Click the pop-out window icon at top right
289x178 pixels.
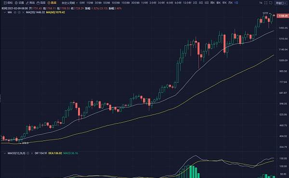point(271,3)
